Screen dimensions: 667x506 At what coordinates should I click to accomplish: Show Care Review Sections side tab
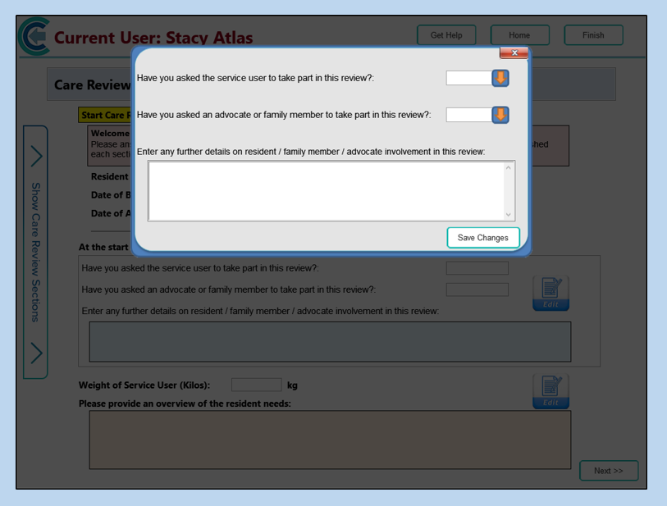(x=35, y=252)
